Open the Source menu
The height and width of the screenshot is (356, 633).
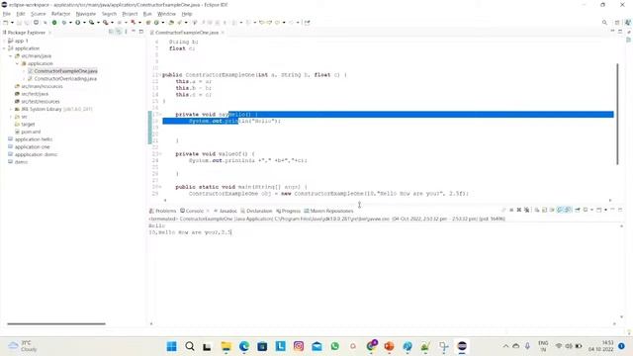click(38, 14)
